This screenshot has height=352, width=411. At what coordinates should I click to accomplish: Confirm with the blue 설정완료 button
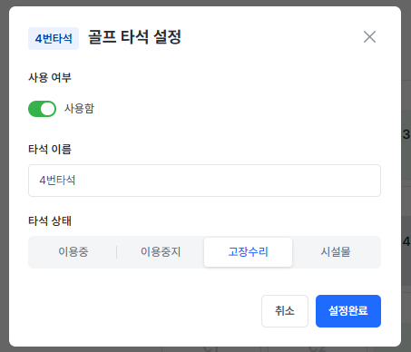tap(348, 311)
